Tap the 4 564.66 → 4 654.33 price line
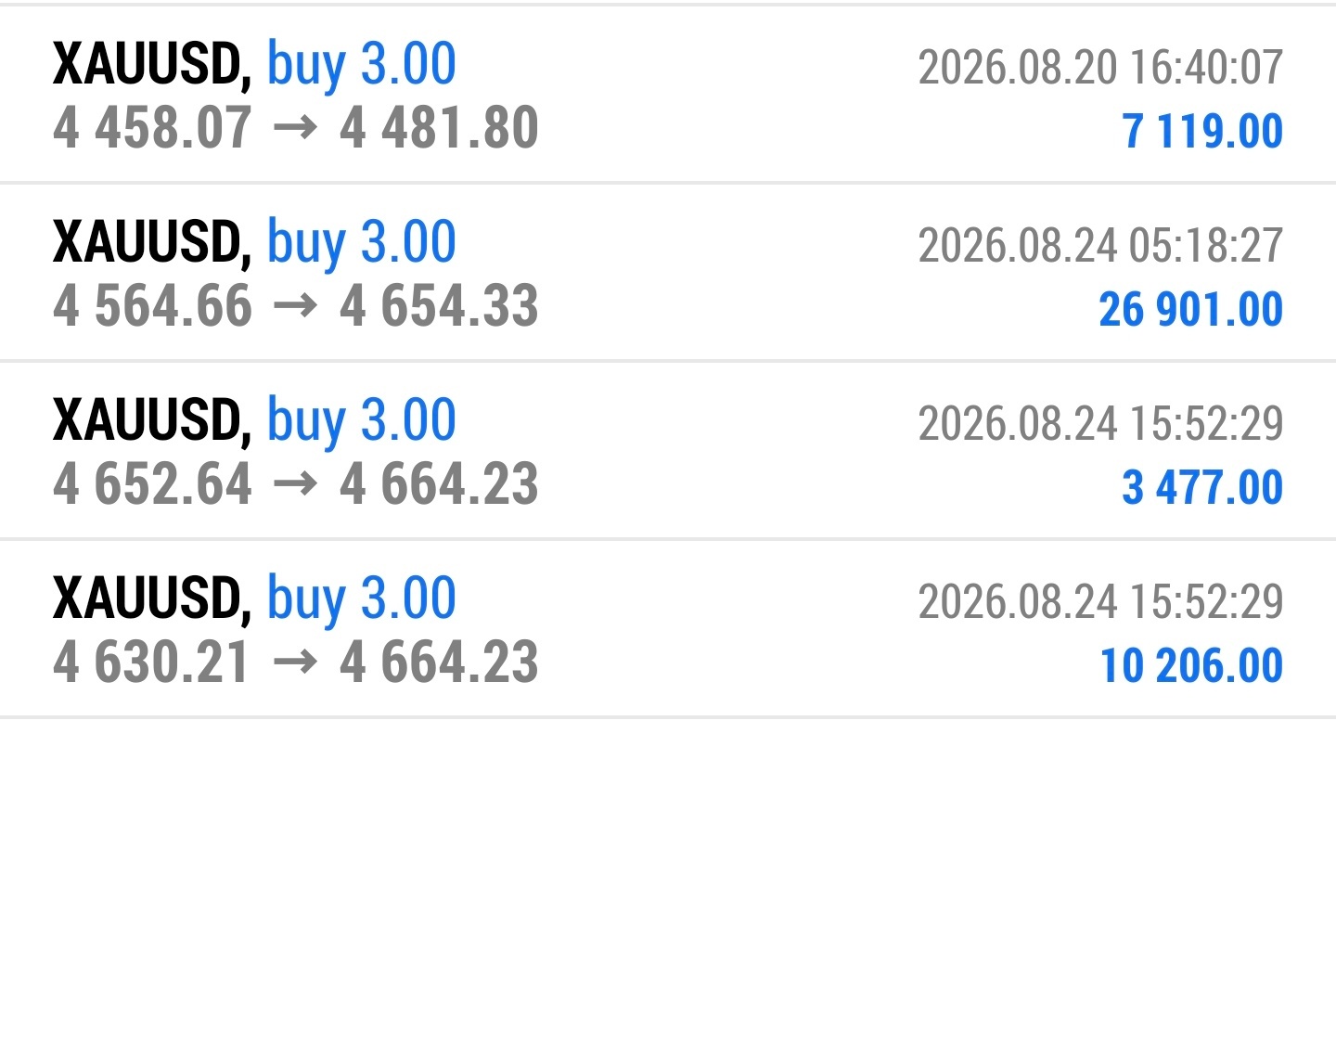Viewport: 1336px width, 1042px height. pos(295,306)
